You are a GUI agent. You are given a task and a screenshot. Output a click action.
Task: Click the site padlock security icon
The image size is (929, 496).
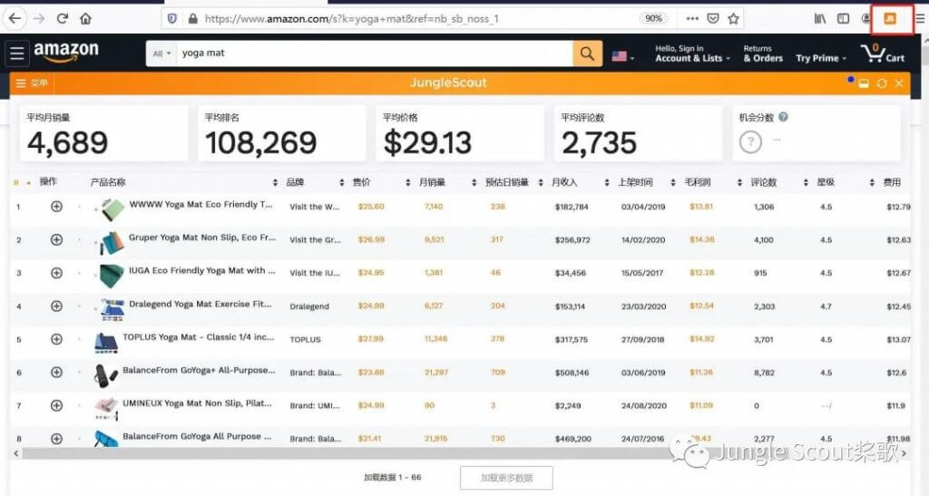(192, 19)
